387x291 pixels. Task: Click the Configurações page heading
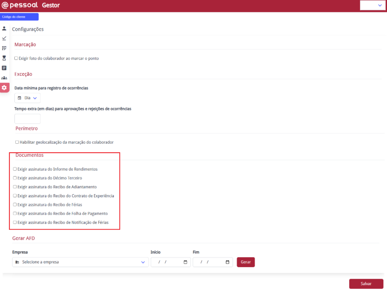tap(28, 29)
